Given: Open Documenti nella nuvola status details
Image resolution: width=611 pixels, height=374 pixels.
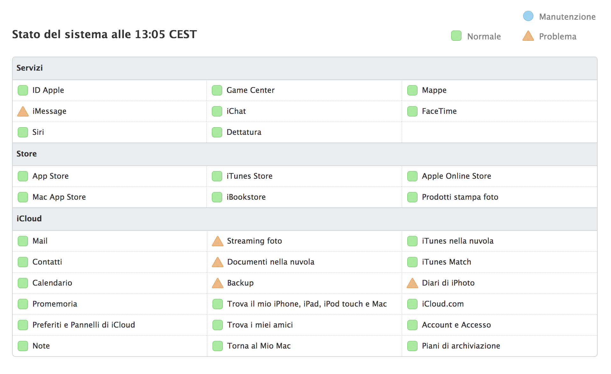Looking at the screenshot, I should (271, 262).
